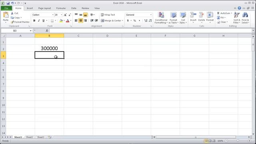Image resolution: width=256 pixels, height=144 pixels.
Task: Toggle Bottom Align vertical alignment
Action: 85,15
